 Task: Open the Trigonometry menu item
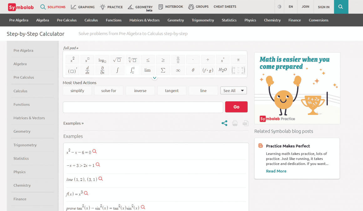point(203,20)
